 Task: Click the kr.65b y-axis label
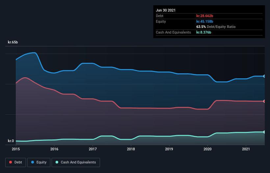point(13,42)
